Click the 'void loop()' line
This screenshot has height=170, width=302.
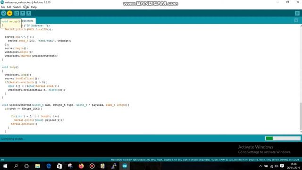point(10,67)
